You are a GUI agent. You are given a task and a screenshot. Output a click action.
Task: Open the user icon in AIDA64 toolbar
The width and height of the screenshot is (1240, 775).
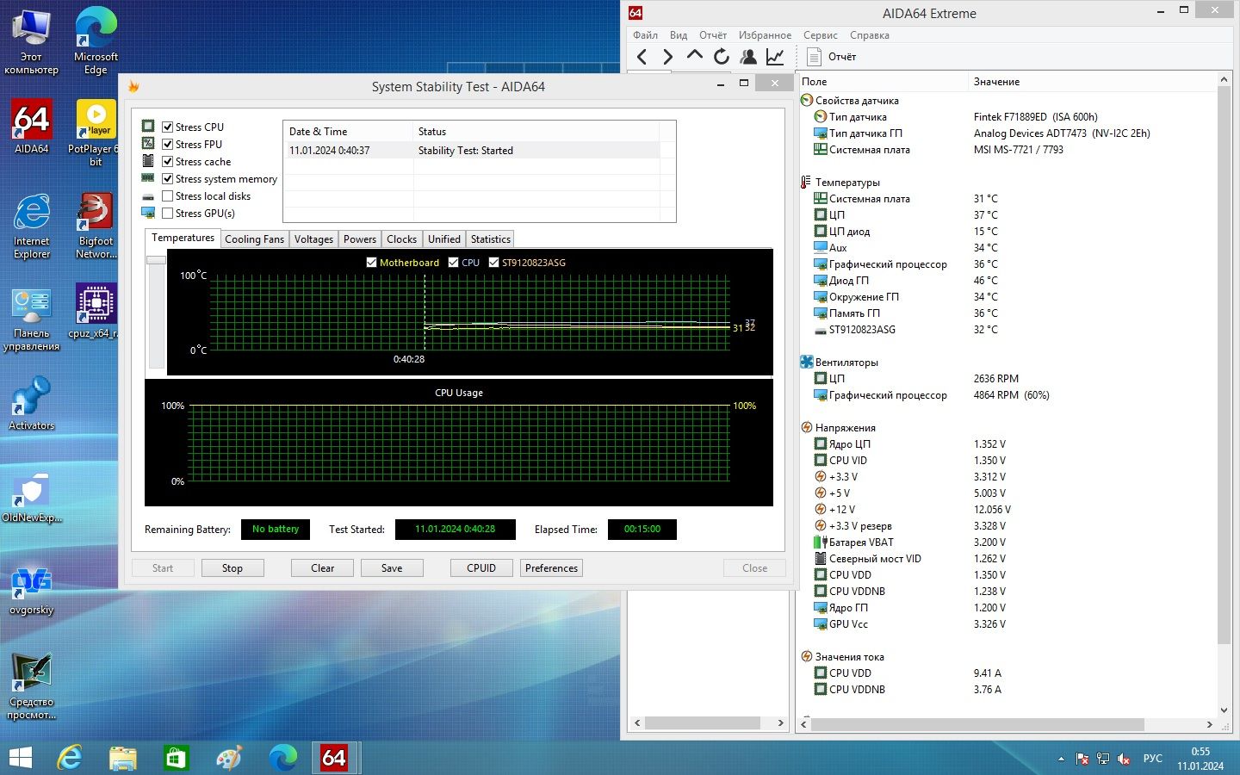coord(748,57)
